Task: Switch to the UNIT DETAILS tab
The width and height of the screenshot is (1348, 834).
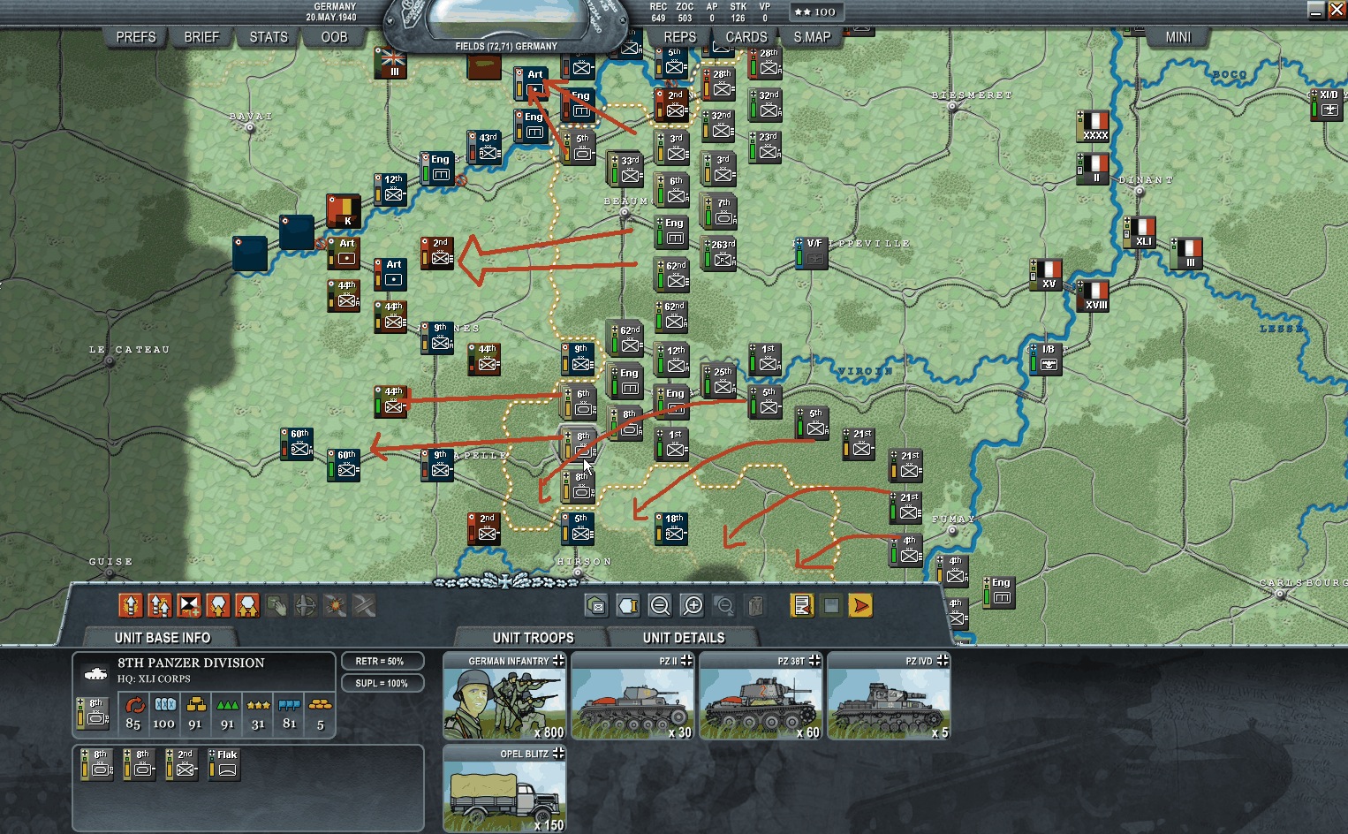Action: pyautogui.click(x=684, y=638)
